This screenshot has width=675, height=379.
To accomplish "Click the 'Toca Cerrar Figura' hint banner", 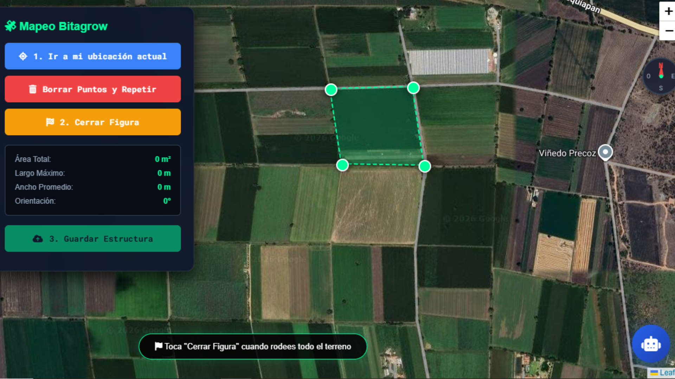I will point(253,346).
